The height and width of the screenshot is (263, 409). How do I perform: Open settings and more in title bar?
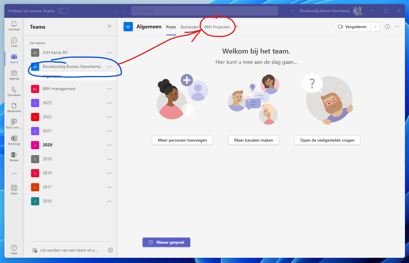[293, 11]
